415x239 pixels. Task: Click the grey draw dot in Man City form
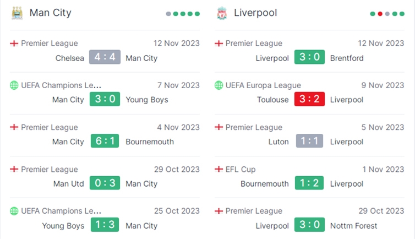168,14
